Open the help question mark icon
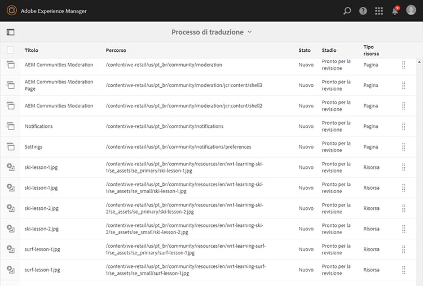The height and width of the screenshot is (286, 423). tap(363, 11)
